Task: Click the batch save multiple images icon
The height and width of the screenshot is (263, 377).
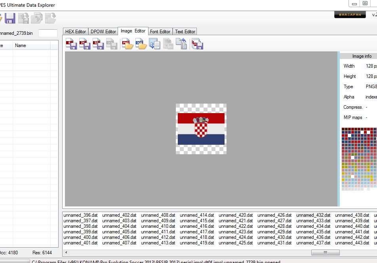Action: [x=197, y=44]
